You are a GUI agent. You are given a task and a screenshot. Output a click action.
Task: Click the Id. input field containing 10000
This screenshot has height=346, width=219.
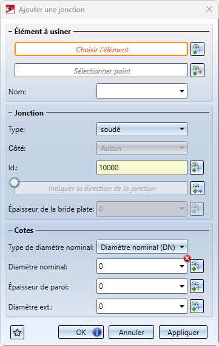click(142, 168)
